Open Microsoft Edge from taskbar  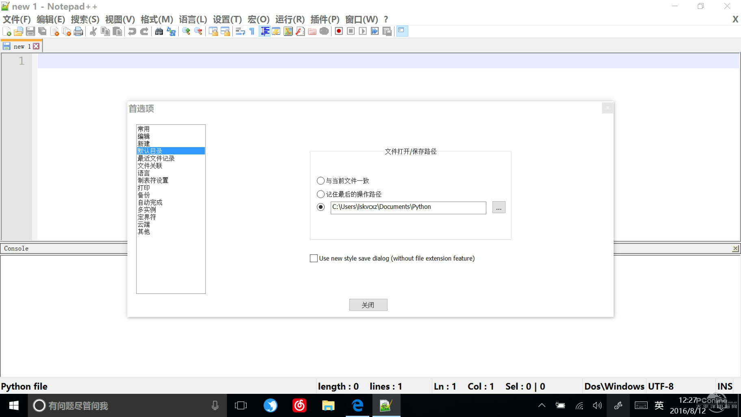coord(357,405)
